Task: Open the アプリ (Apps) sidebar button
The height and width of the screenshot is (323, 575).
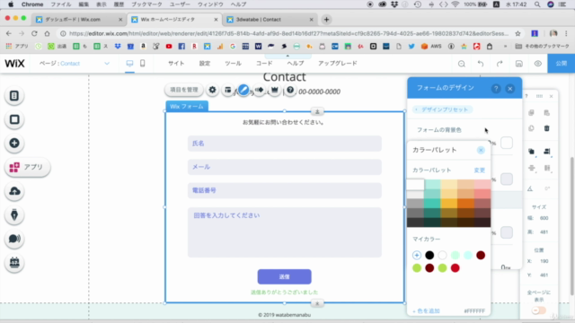Action: coord(28,167)
